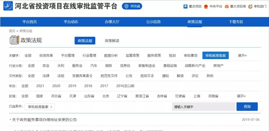Filter by keyword 规划

click(x=172, y=56)
